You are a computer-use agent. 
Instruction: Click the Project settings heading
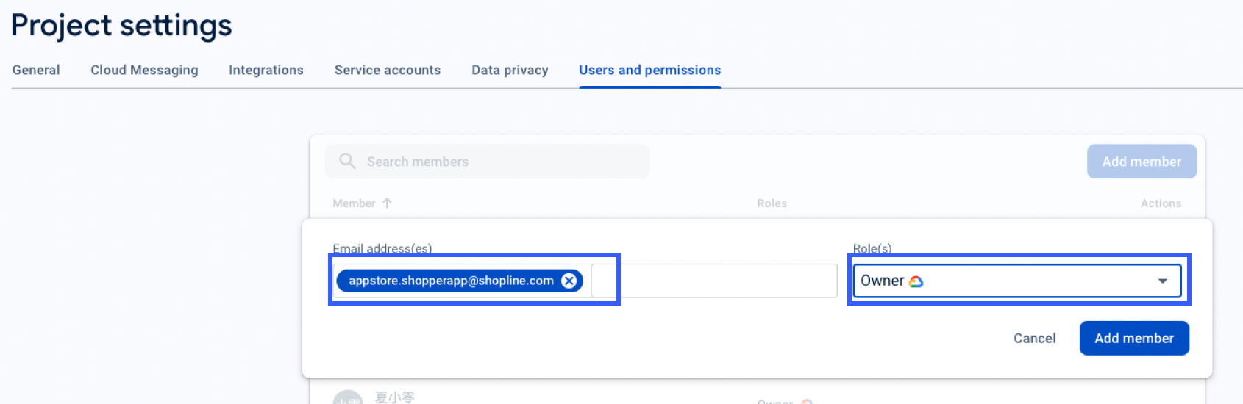coord(121,25)
